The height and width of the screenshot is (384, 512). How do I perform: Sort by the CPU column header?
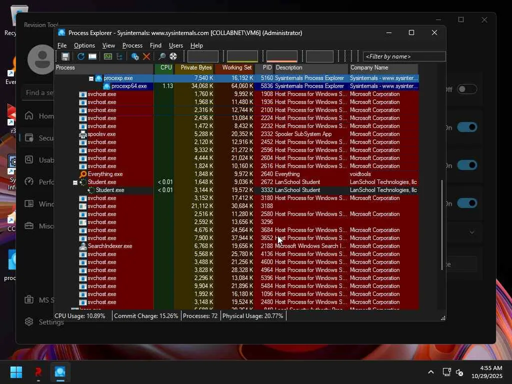164,67
